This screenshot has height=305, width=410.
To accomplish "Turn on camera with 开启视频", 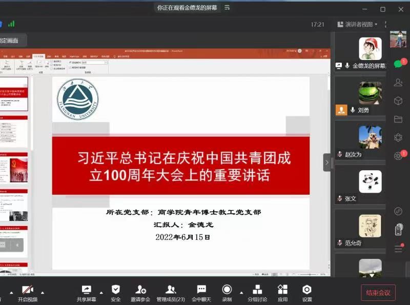I will click(x=28, y=290).
